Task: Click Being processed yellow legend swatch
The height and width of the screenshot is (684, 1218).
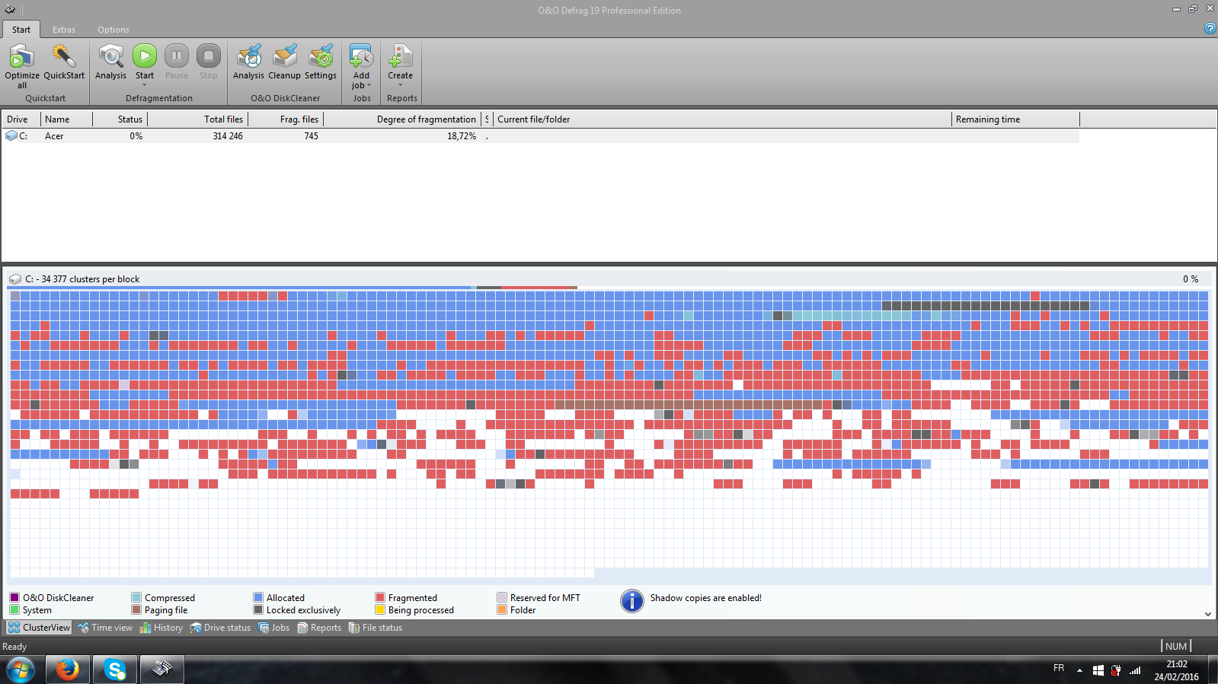Action: coord(380,609)
